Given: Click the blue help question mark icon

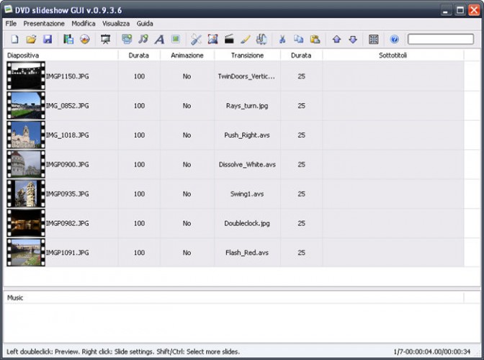Looking at the screenshot, I should [x=394, y=40].
